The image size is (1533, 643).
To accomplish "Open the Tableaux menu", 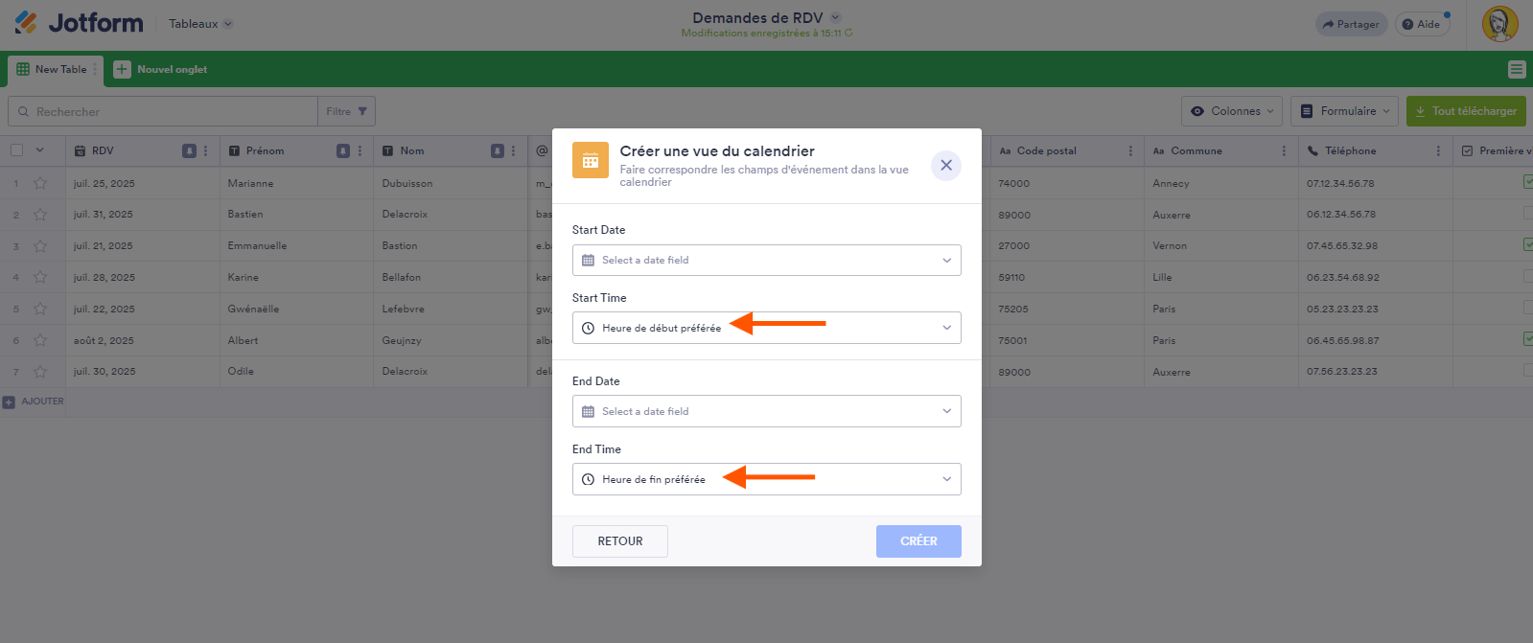I will coord(200,24).
